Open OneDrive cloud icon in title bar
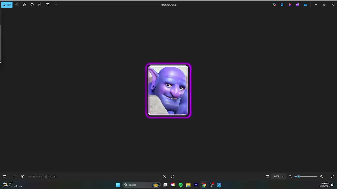 (305, 5)
